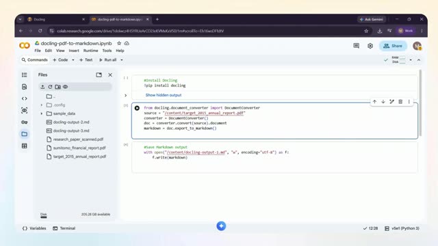The width and height of the screenshot is (438, 246).
Task: Click Show hidden output link
Action: 164,95
